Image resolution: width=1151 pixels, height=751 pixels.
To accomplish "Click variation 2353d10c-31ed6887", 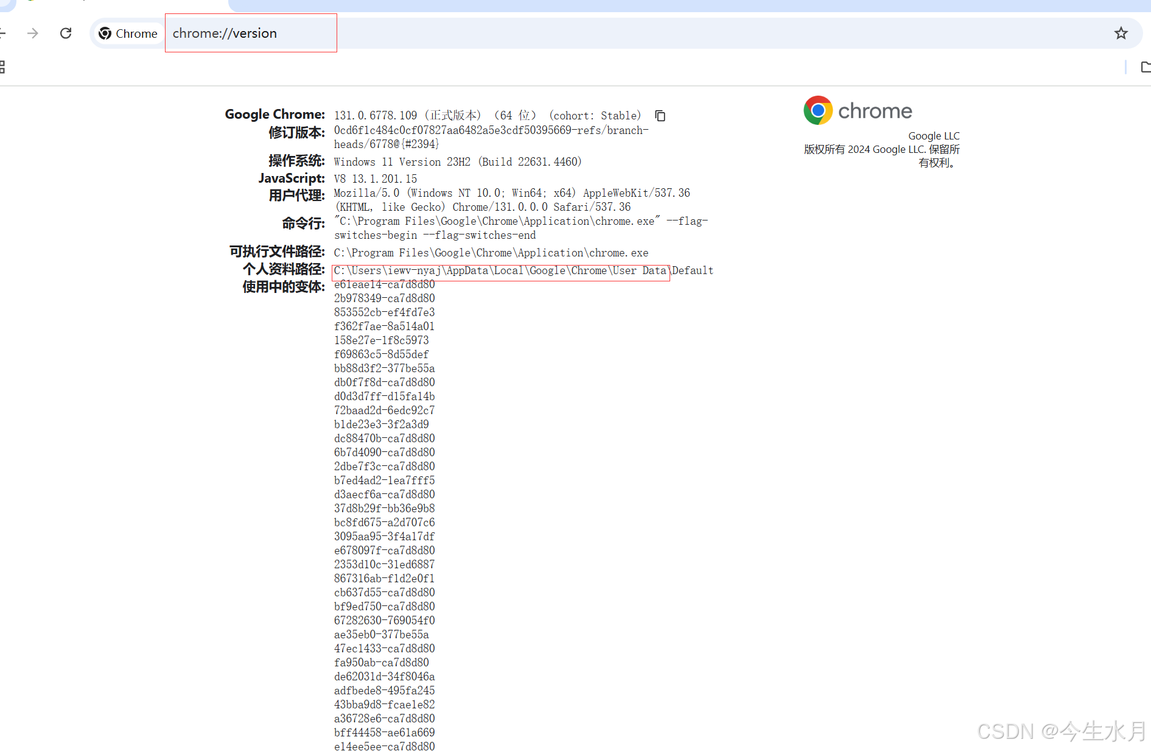I will 385,565.
